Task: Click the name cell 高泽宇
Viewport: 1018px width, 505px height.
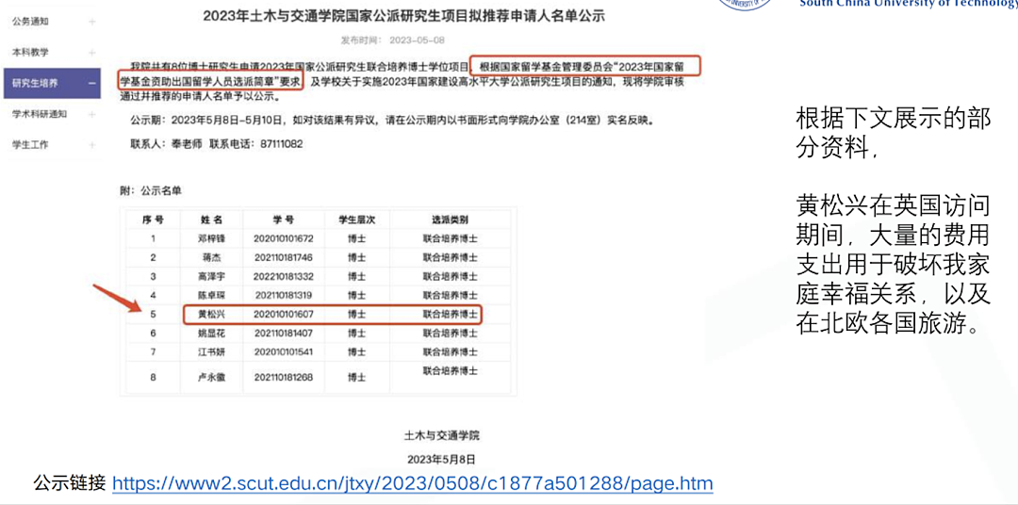Action: pos(212,276)
